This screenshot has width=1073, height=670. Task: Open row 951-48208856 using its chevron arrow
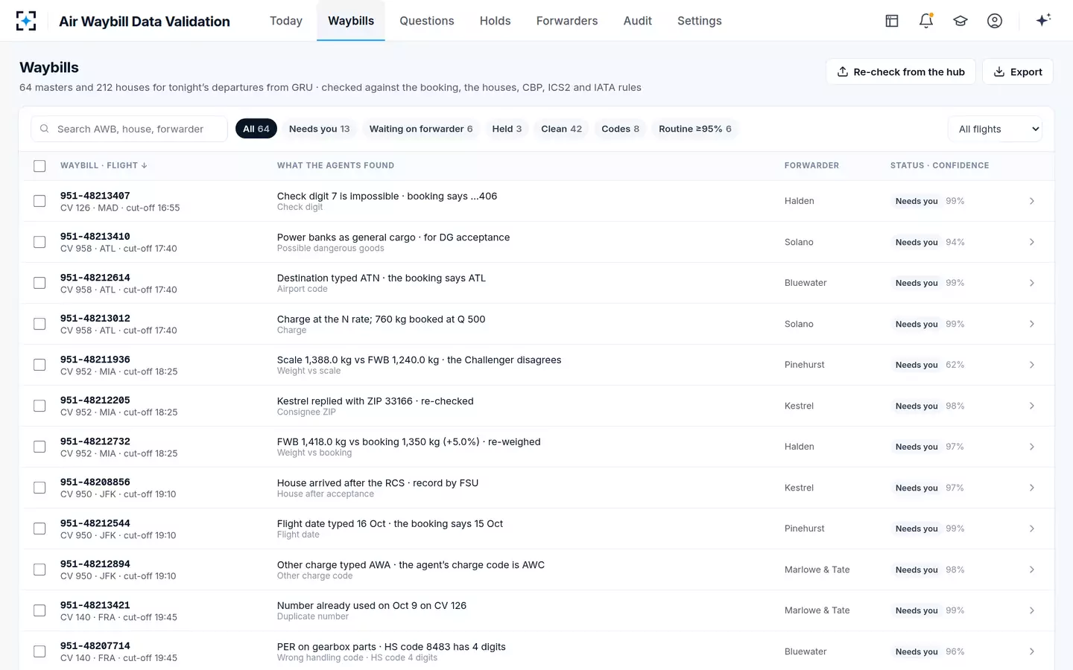coord(1032,488)
